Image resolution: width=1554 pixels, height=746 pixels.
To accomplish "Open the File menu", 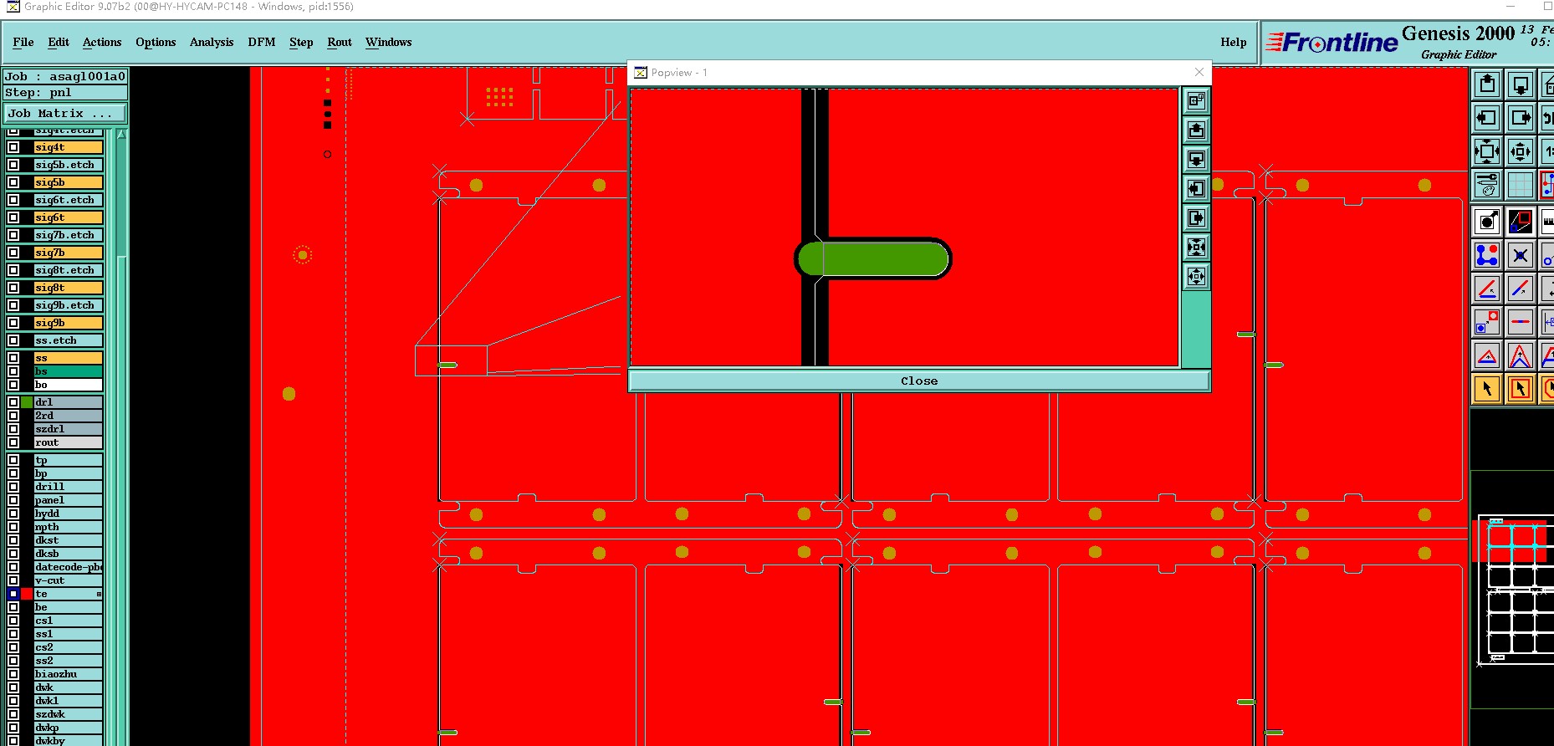I will point(23,42).
